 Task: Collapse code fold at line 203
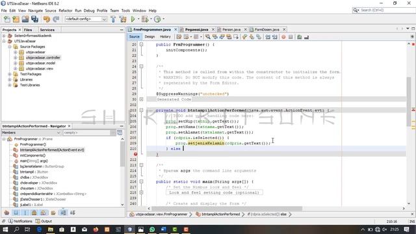pyautogui.click(x=142, y=110)
